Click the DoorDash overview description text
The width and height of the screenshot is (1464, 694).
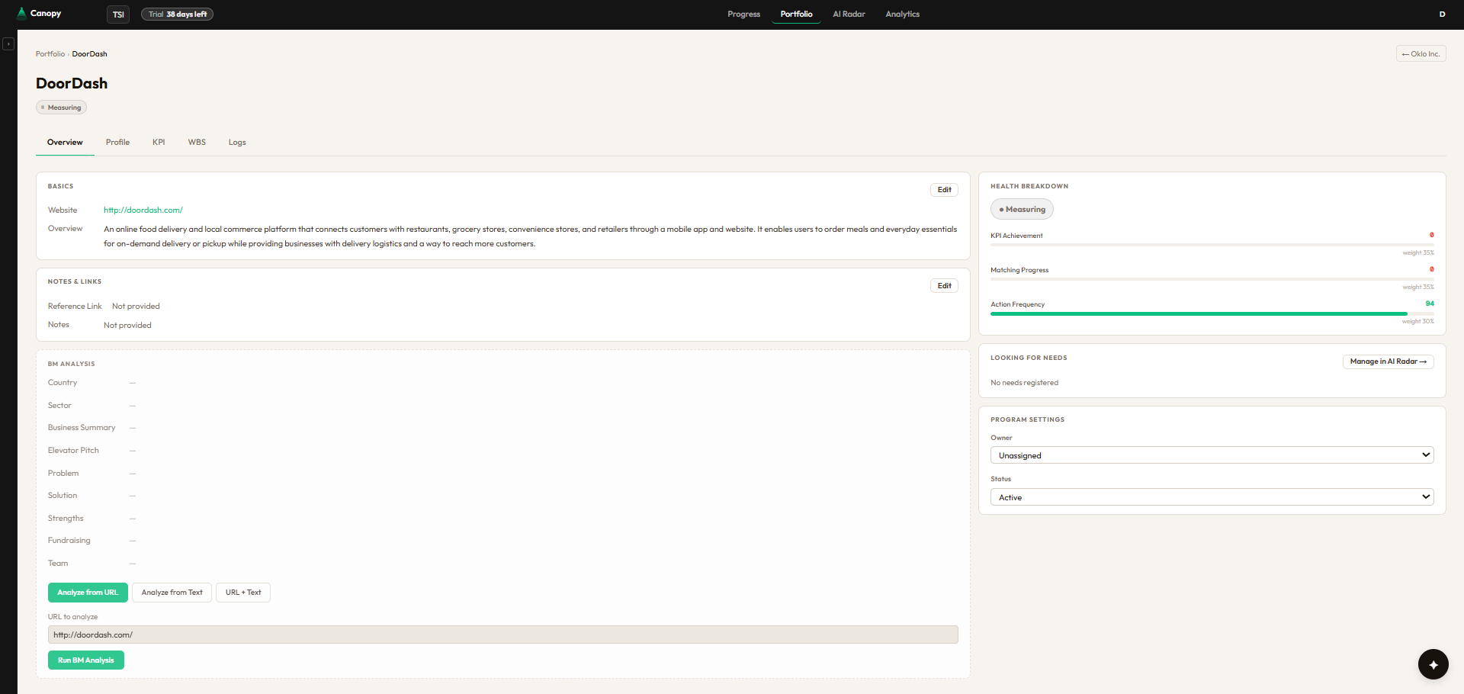pyautogui.click(x=530, y=236)
